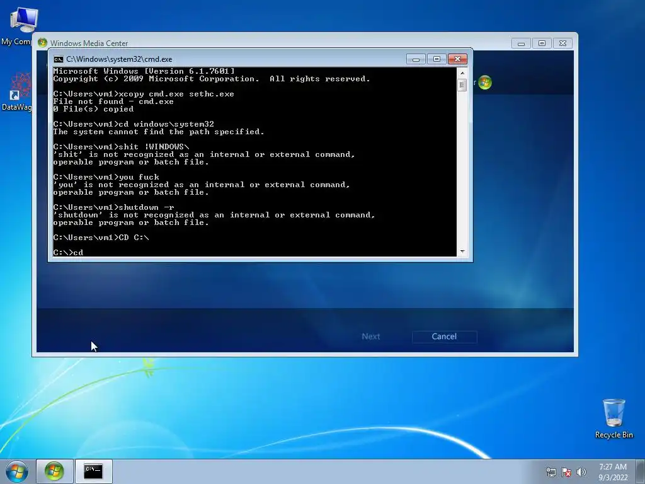Click the 'Microsoft Windows [Version 6.1.7601]' line
This screenshot has height=484, width=645.
(x=144, y=71)
